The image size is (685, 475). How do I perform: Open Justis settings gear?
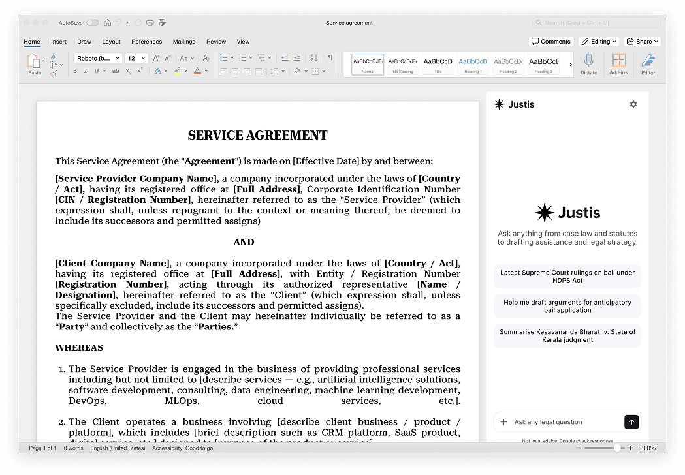[x=633, y=104]
